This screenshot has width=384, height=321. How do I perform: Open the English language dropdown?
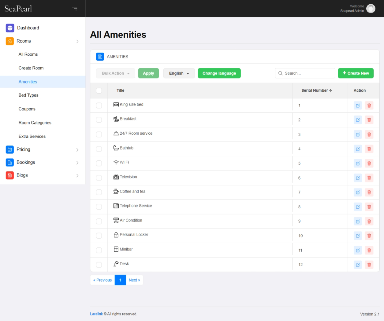[179, 73]
